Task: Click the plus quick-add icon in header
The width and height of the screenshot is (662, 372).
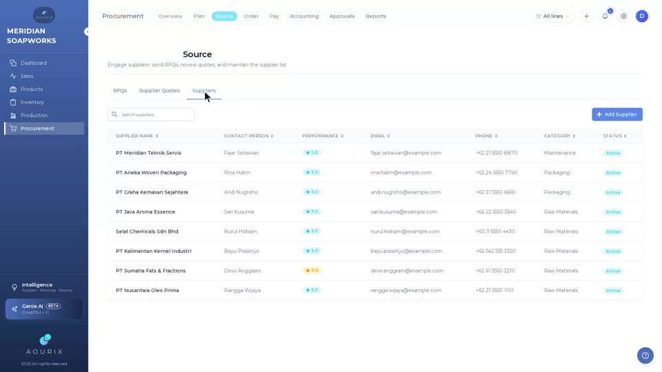Action: pyautogui.click(x=586, y=16)
